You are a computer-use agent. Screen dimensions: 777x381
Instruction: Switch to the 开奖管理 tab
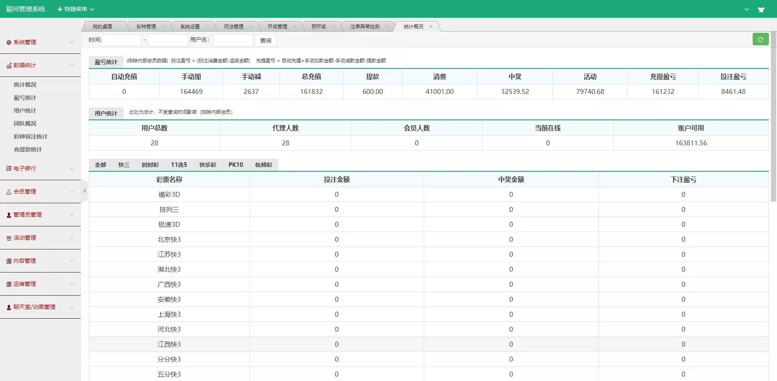277,26
